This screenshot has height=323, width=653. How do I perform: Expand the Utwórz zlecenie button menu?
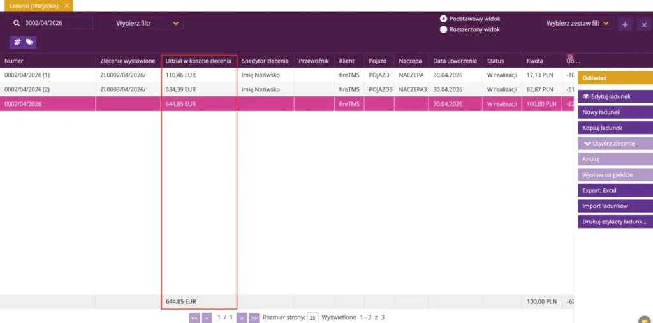pyautogui.click(x=615, y=144)
